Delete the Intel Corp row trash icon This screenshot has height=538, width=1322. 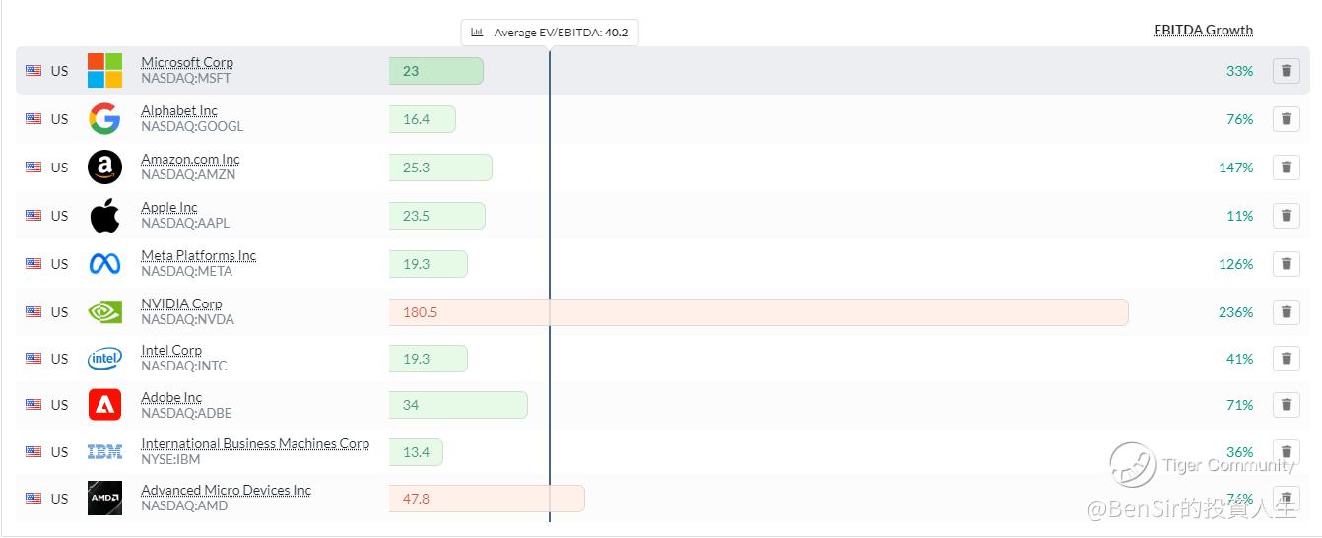(1286, 359)
